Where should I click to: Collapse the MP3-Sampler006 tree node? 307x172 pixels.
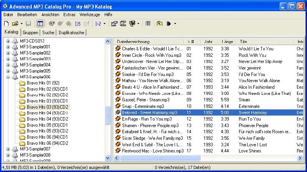point(8,77)
